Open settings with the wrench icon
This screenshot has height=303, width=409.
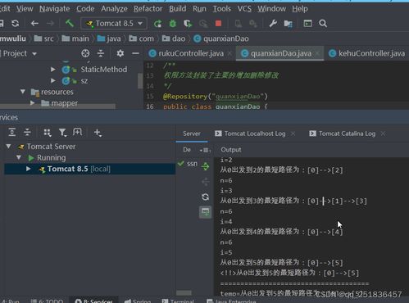click(273, 24)
